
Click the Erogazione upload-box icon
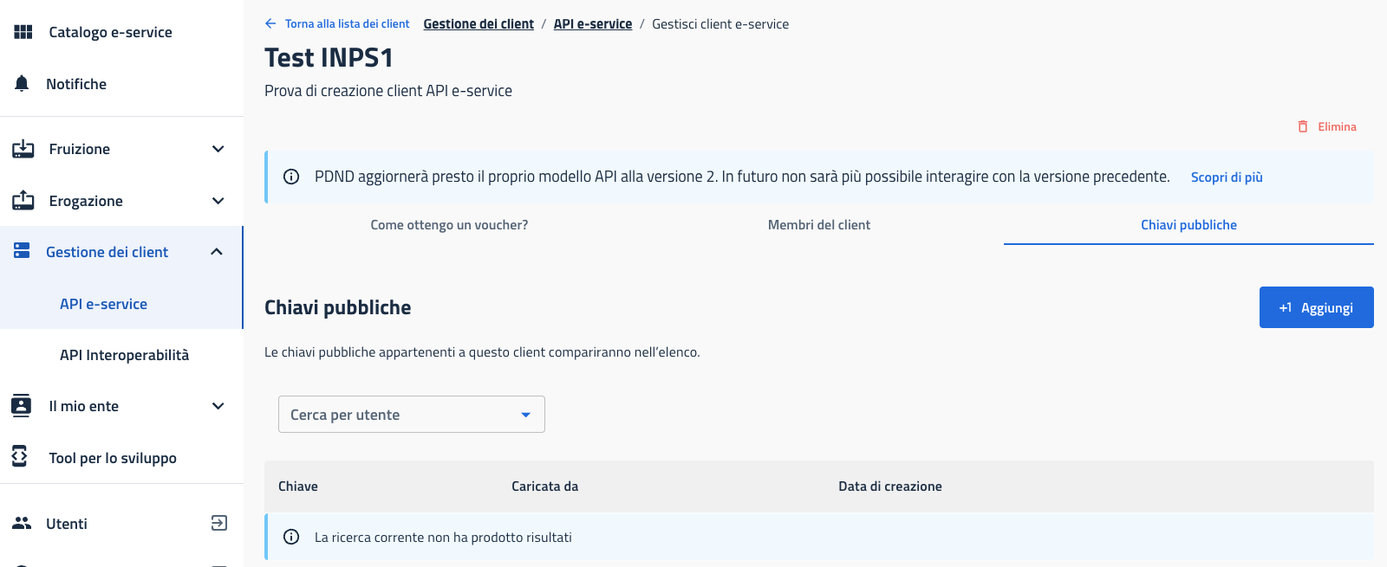[x=23, y=201]
